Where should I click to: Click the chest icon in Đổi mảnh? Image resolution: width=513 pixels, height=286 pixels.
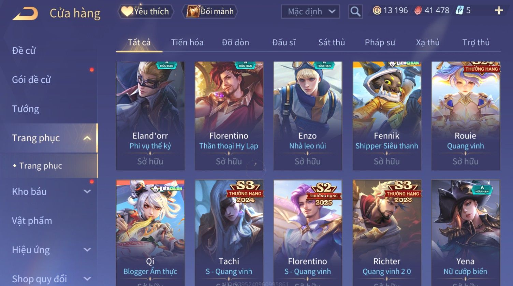coord(193,11)
